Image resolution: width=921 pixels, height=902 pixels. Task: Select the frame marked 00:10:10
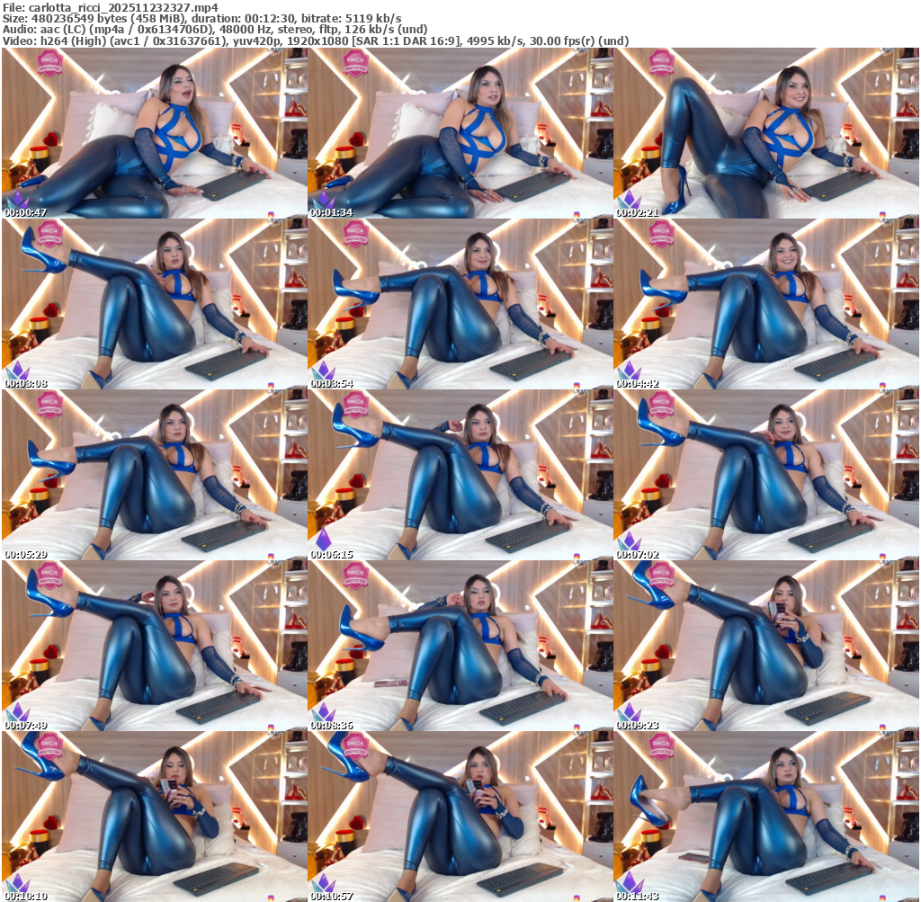pyautogui.click(x=155, y=817)
